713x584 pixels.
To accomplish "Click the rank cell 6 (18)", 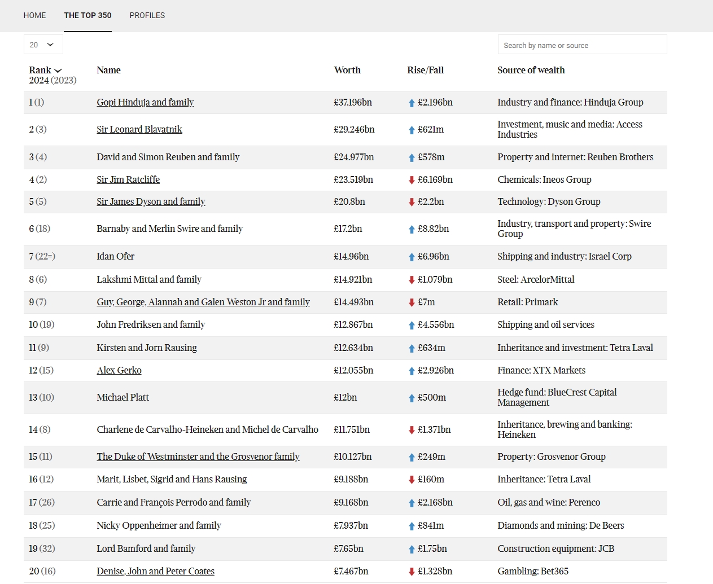I will [40, 229].
